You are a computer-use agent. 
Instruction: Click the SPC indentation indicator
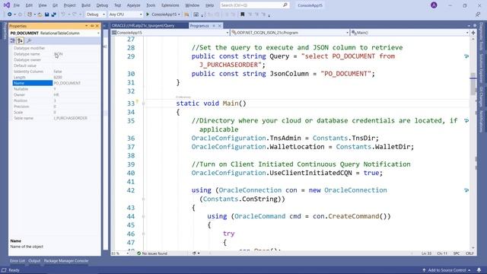click(457, 253)
